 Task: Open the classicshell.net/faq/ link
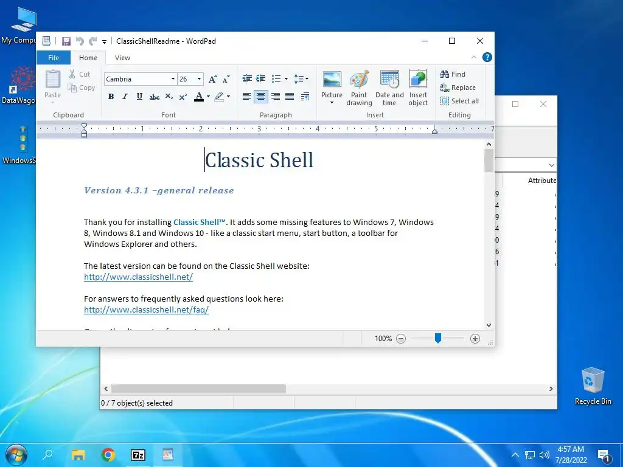pos(146,310)
